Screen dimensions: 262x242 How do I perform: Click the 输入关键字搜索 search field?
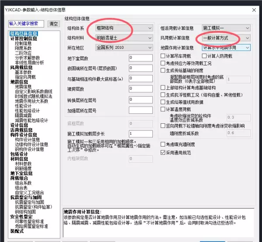tap(26, 24)
